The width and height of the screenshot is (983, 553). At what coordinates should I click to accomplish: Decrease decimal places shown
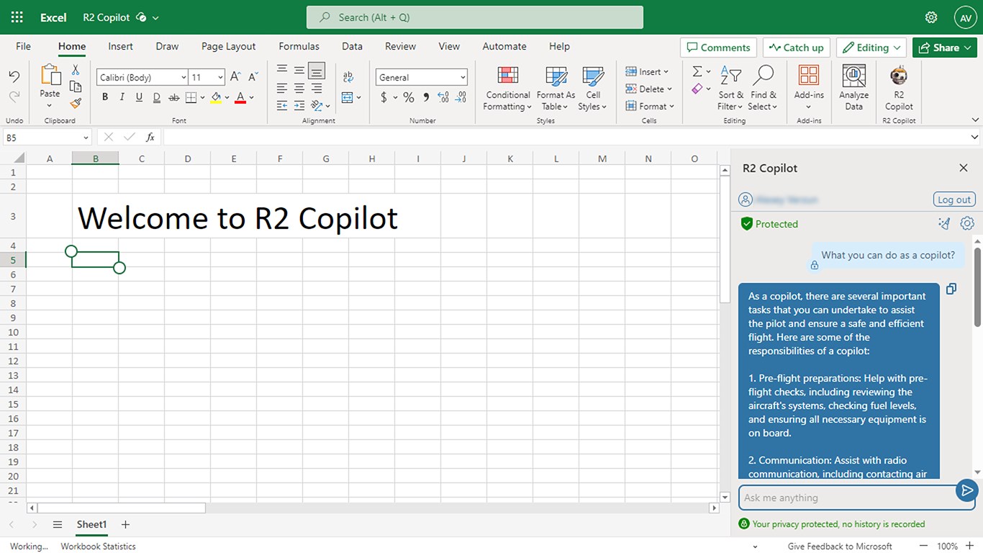coord(461,97)
